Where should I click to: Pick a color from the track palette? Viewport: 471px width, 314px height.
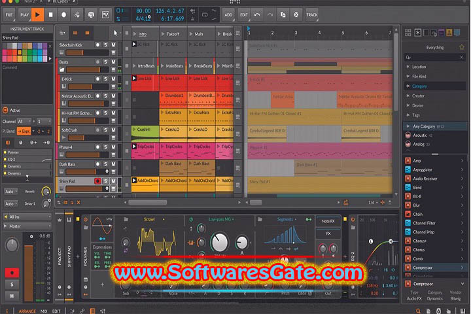25,52
